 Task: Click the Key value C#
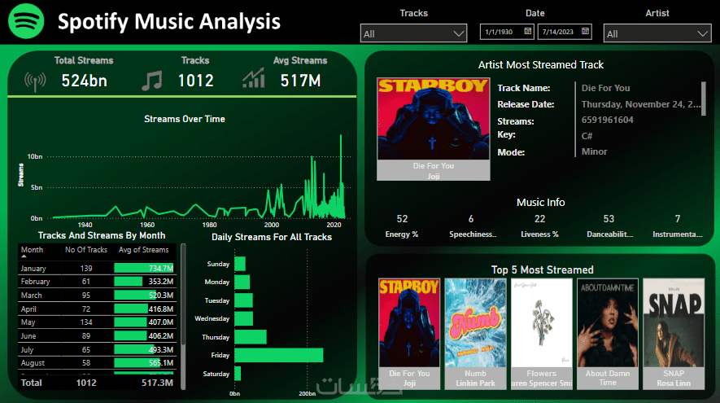coord(587,136)
